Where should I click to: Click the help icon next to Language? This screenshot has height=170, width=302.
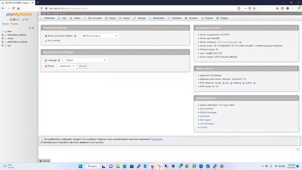click(59, 60)
